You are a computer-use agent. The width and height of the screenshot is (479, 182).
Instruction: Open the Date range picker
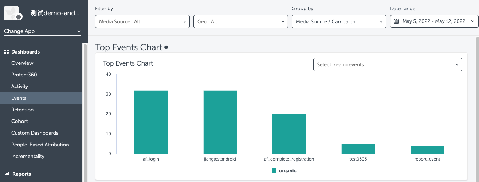tap(434, 21)
